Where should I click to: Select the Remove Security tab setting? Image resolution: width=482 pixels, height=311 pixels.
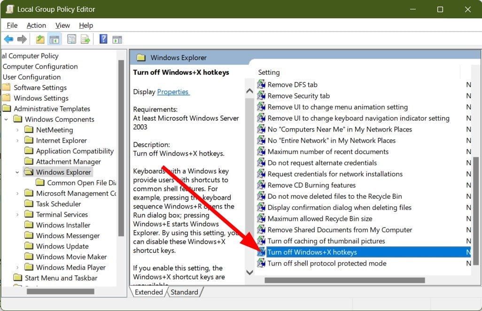[300, 96]
